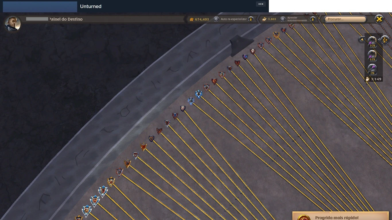Select the 63% staff progress icon
The height and width of the screenshot is (220, 392).
(x=372, y=55)
